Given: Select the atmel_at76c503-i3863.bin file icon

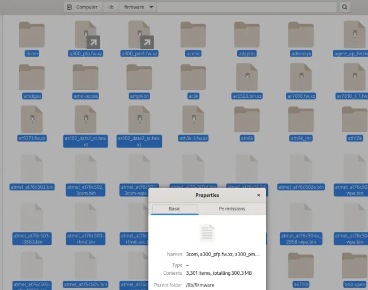Looking at the screenshot, I should pos(32,217).
